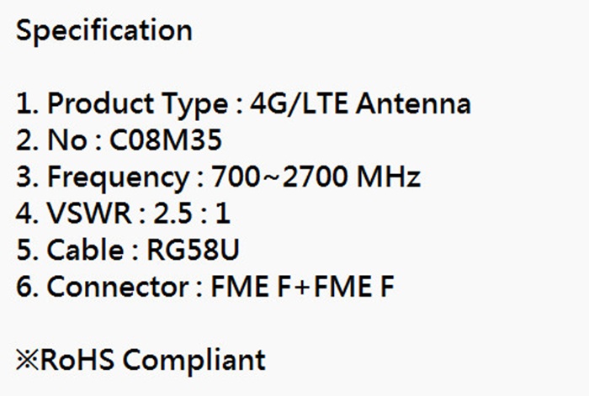Click the 2.5 : 1 ratio value
This screenshot has width=589, height=396.
point(191,214)
